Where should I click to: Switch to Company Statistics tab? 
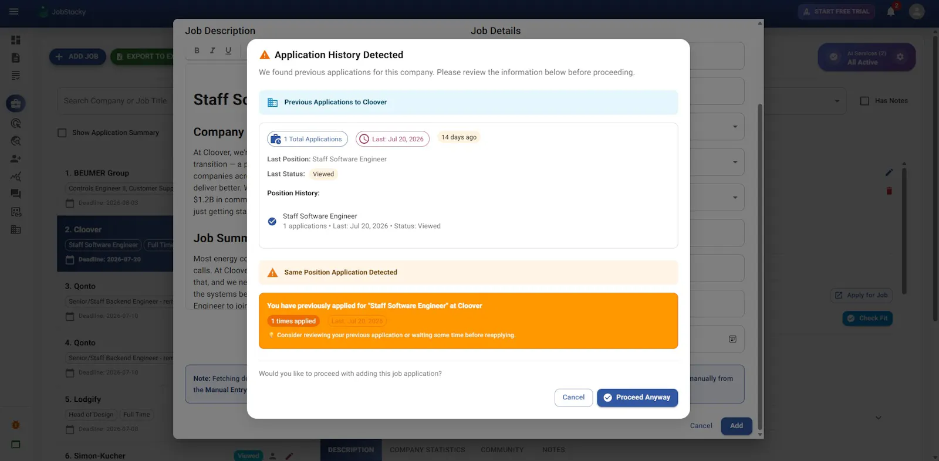pyautogui.click(x=427, y=450)
